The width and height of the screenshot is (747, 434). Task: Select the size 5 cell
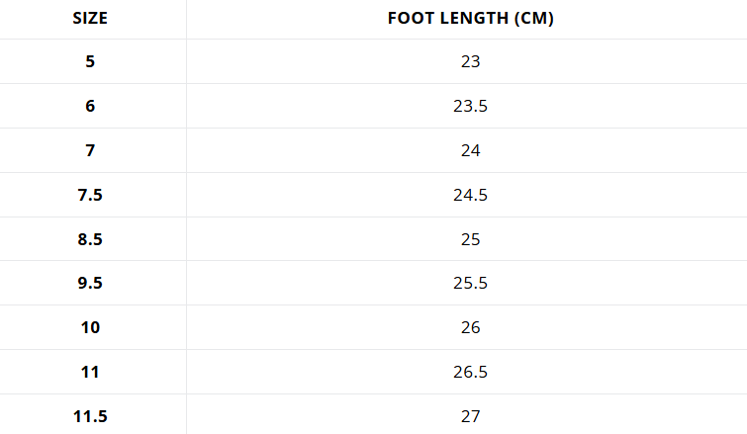[90, 61]
